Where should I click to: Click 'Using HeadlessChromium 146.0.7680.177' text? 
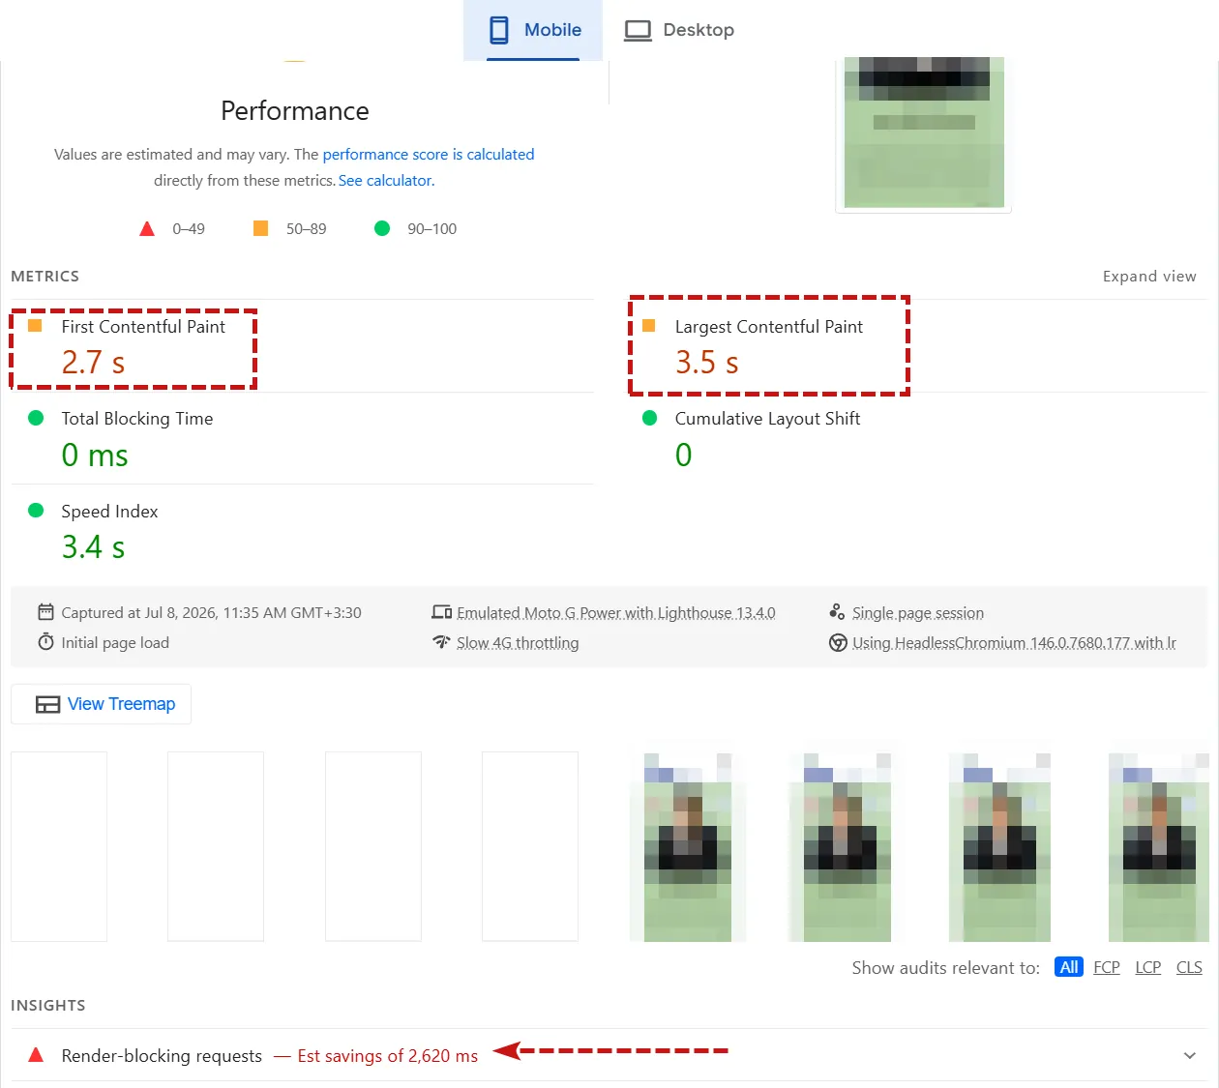coord(1014,643)
